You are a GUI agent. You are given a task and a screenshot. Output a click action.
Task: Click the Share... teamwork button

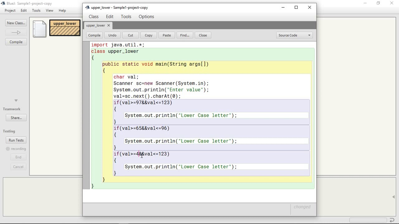point(16,118)
